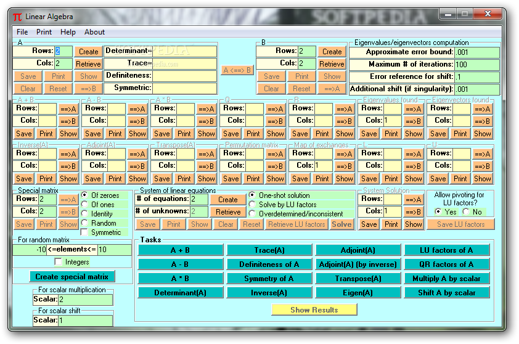Screen dimensions: 519x344
Task: Open the Help menu
Action: 68,32
